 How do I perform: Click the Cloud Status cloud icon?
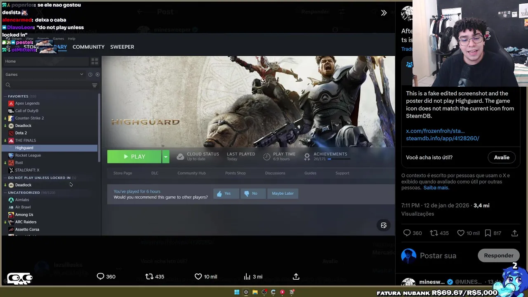pyautogui.click(x=180, y=157)
